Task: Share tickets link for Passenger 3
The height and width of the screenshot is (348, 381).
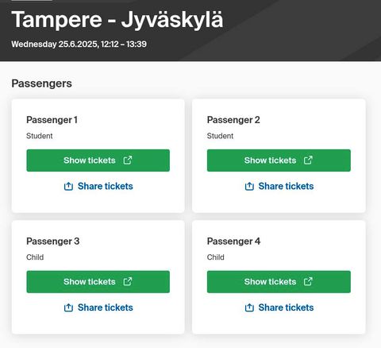Action: [98, 307]
